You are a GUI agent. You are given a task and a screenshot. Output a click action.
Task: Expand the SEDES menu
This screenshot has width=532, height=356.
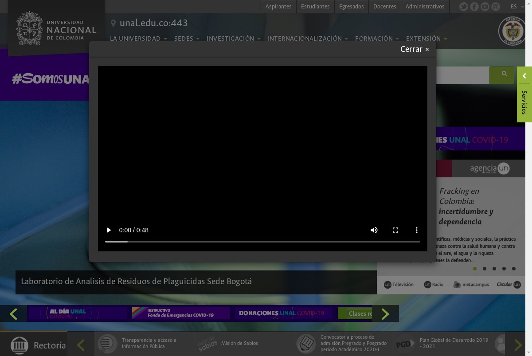(187, 39)
